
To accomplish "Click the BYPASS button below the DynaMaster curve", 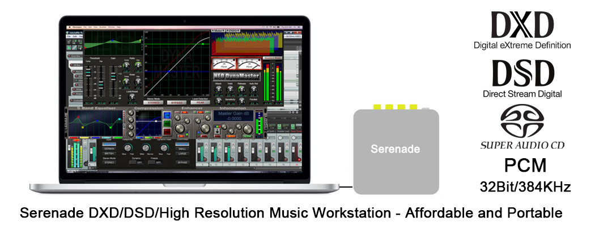I will click(x=177, y=103).
